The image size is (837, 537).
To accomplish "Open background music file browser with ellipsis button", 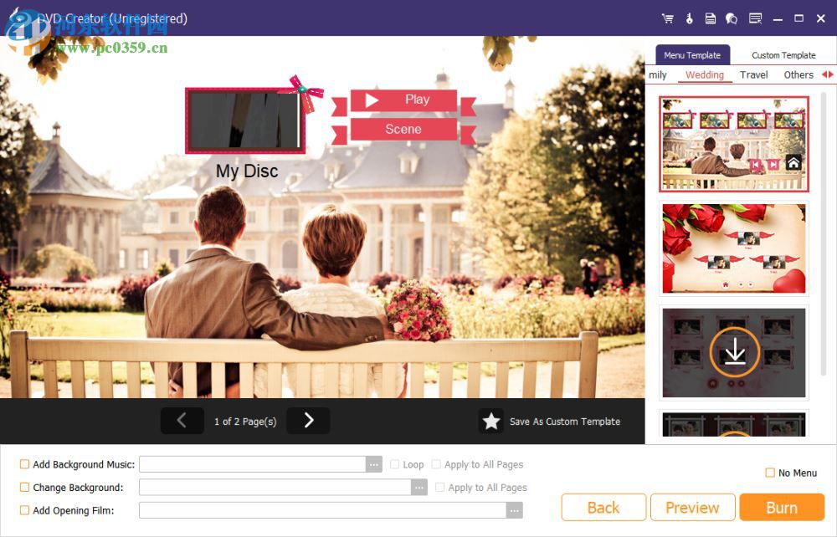I will 374,464.
